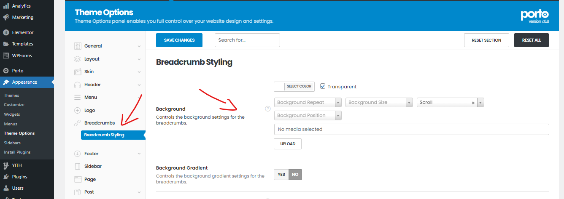Click the Skin image icon

(77, 72)
